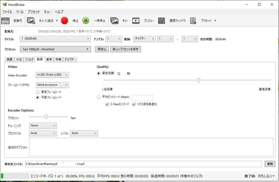Click the 再読込 button
Screen dimensions: 279x182
click(x=102, y=49)
